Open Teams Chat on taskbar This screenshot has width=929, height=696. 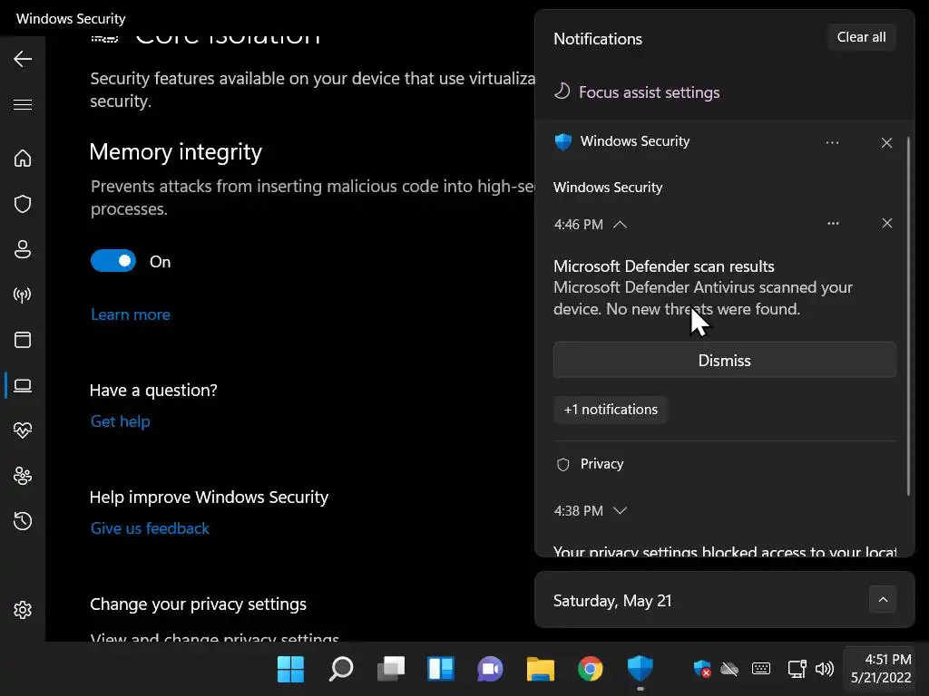(491, 669)
